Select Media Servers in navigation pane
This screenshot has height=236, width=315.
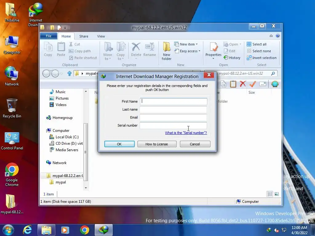64,150
